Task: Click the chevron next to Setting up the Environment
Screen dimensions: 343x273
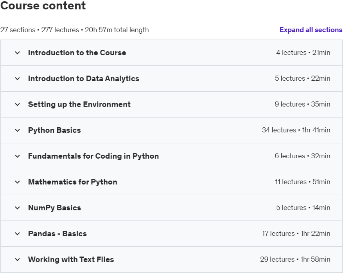Action: tap(17, 105)
